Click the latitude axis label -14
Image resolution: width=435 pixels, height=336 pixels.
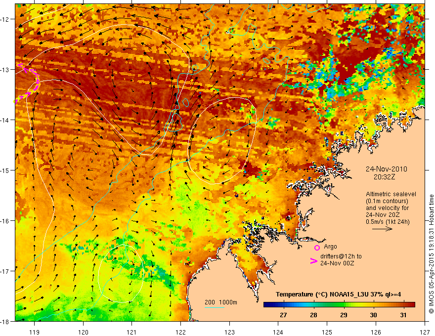tap(5, 120)
